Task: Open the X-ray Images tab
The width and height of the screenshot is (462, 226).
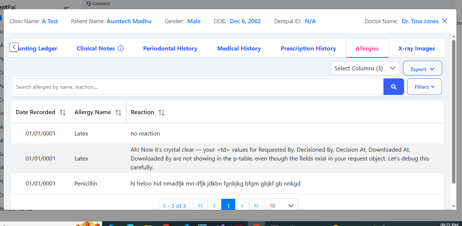Action: [416, 49]
